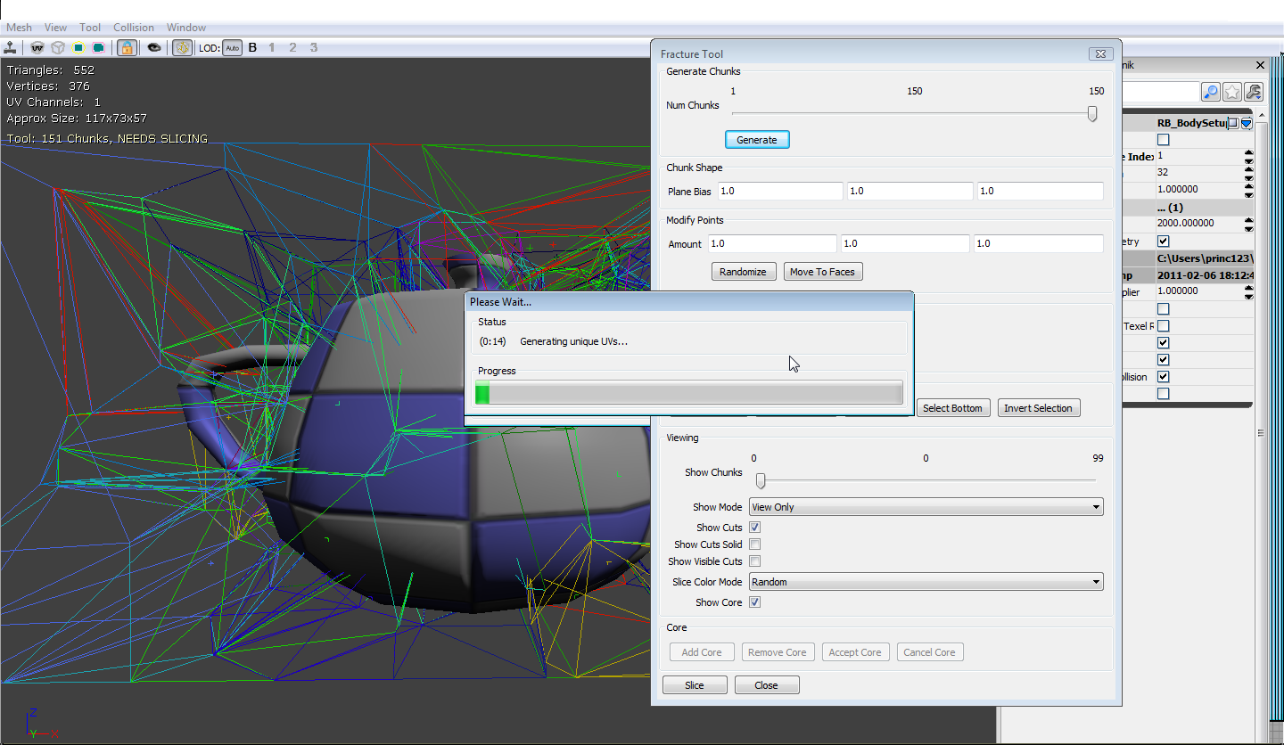Image resolution: width=1284 pixels, height=745 pixels.
Task: Open the Show Mode dropdown
Action: point(926,507)
